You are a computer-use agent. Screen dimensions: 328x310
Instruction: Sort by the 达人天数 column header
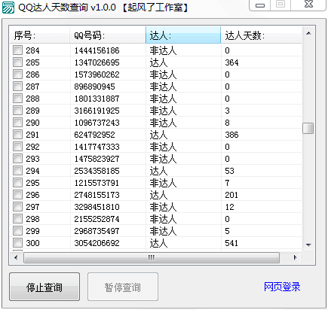point(262,35)
